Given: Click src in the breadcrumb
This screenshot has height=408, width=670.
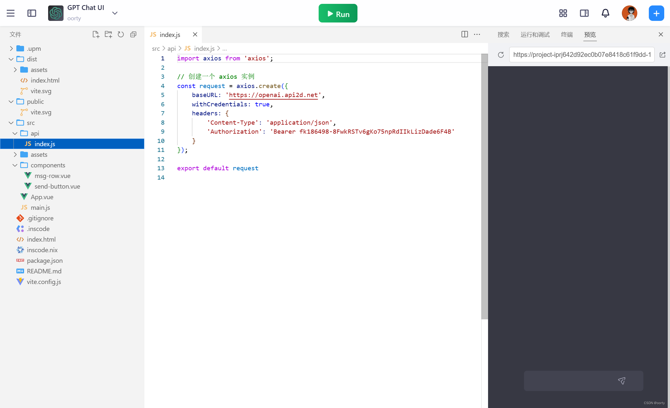Looking at the screenshot, I should pos(156,49).
